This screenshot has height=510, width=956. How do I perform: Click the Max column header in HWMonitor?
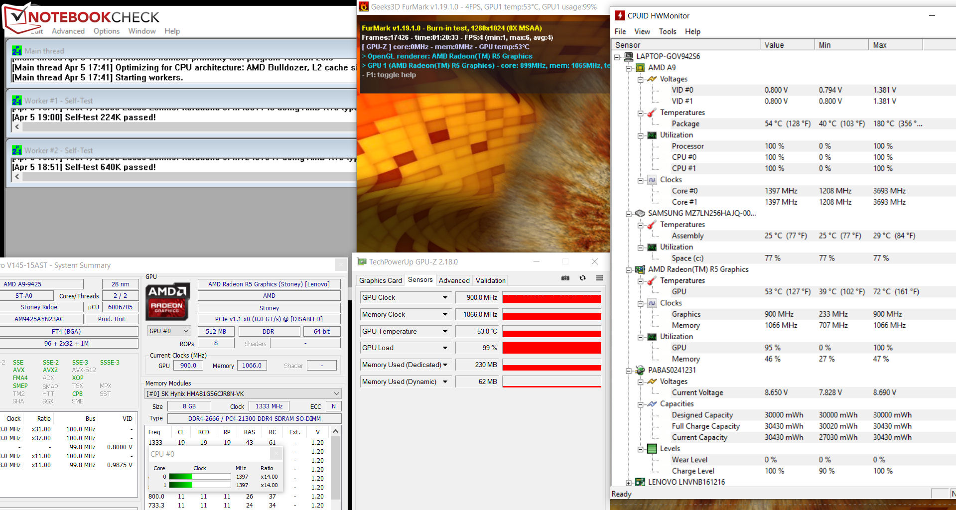click(896, 45)
